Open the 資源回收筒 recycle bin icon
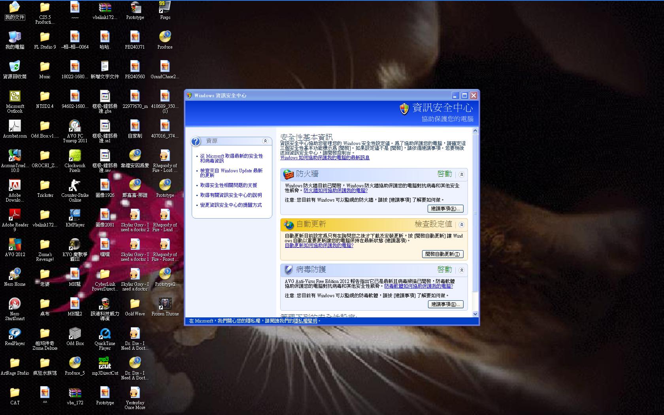664x415 pixels. [x=15, y=70]
